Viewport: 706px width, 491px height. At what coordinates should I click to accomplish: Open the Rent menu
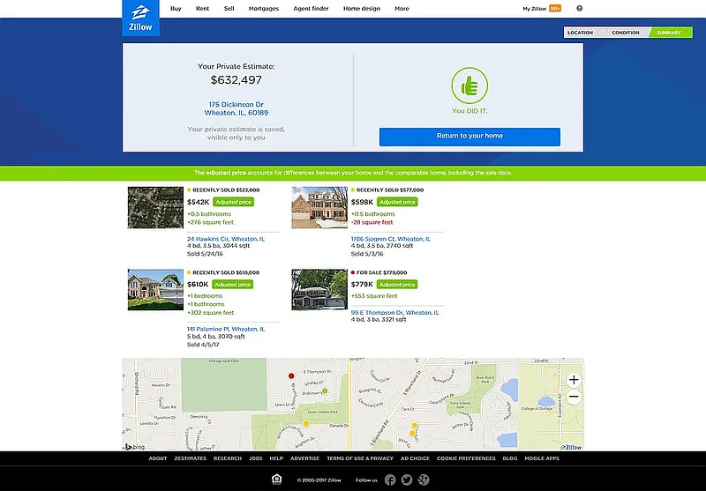point(202,9)
